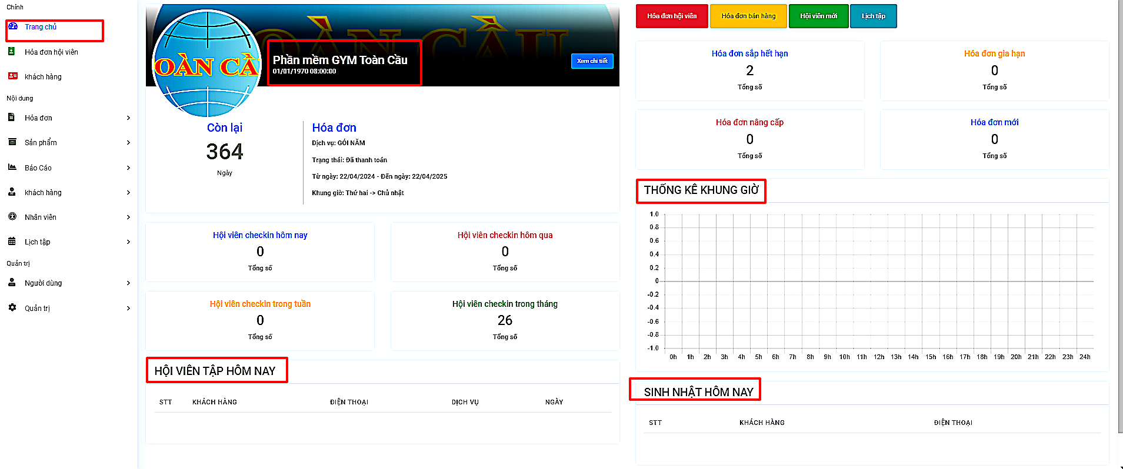1123x469 pixels.
Task: Click the Toàn Cầu globe logo image
Action: pos(206,63)
